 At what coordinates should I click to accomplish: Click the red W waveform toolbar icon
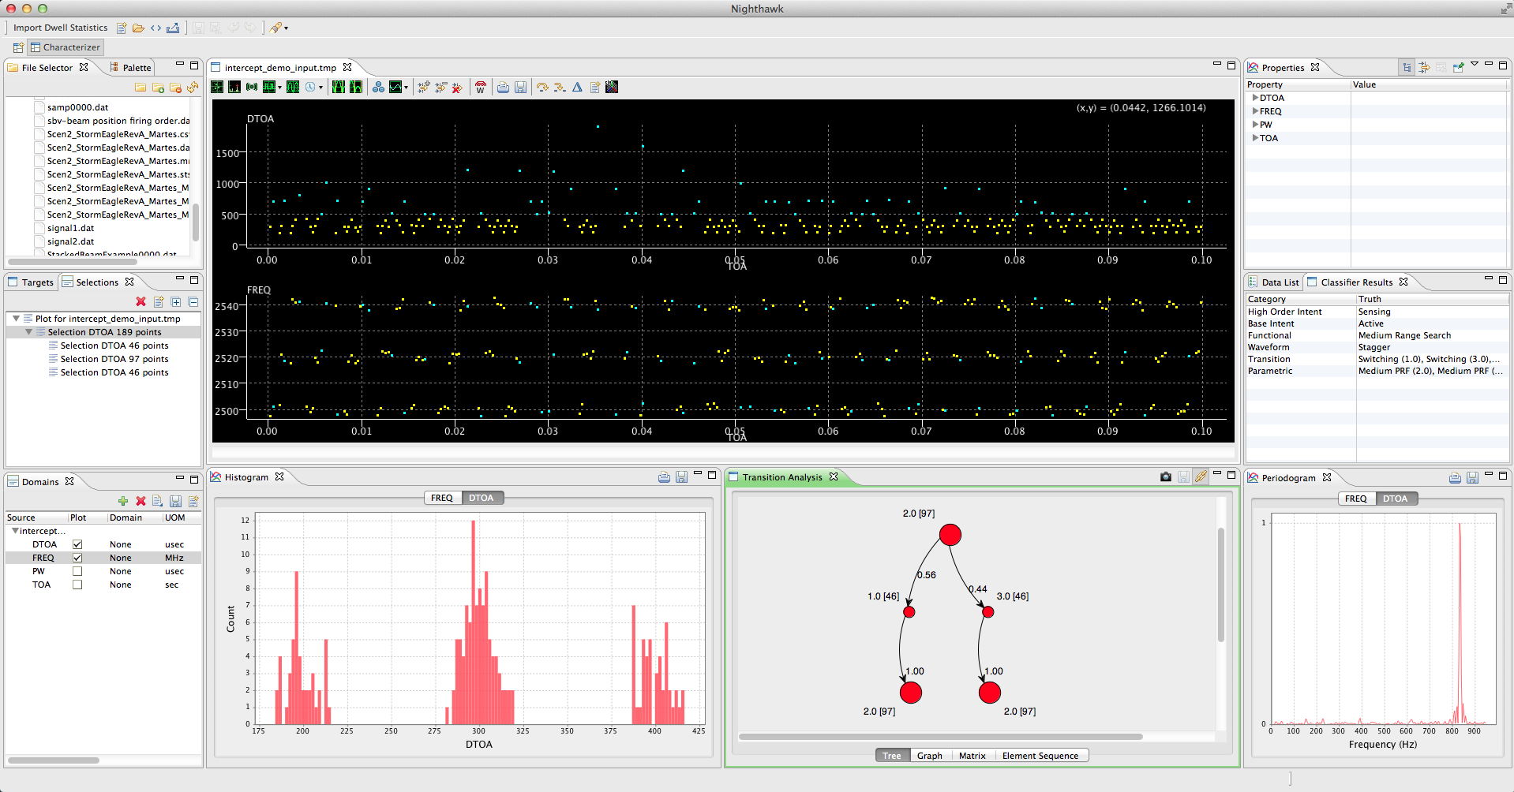(480, 88)
